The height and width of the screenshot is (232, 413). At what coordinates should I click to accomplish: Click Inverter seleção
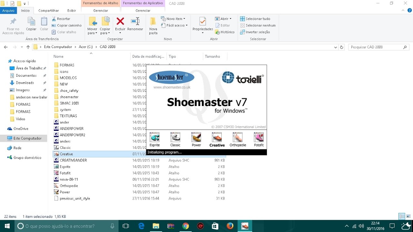click(x=255, y=32)
